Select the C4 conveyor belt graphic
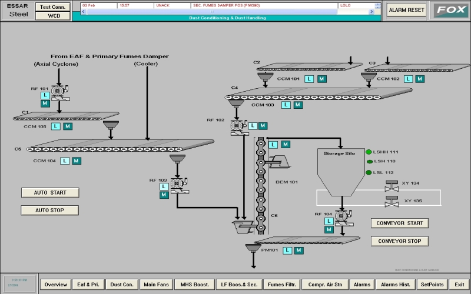Screen dimensions: 471x294 (x=319, y=93)
